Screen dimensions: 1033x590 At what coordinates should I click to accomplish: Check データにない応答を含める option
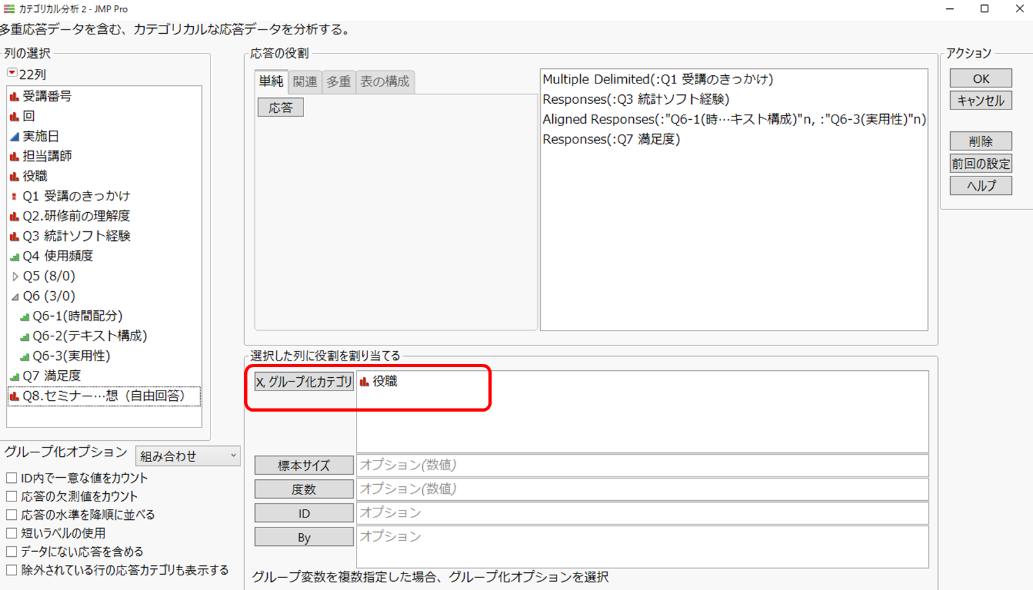(11, 552)
